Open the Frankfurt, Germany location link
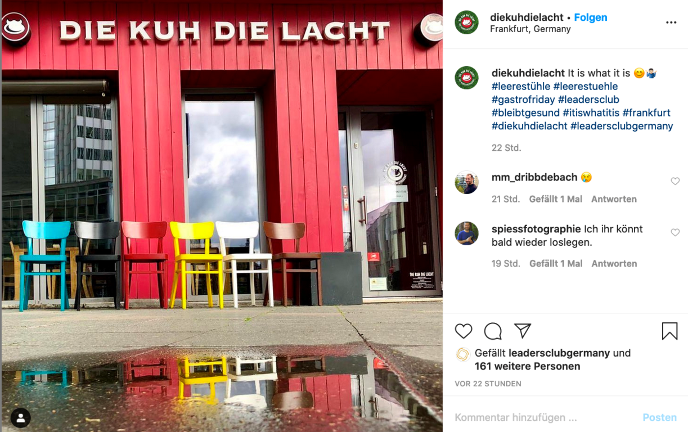Image resolution: width=688 pixels, height=432 pixels. tap(530, 29)
